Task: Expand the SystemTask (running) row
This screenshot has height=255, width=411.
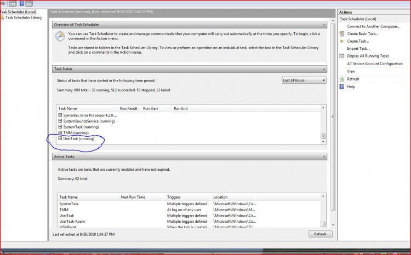Action: [60, 127]
